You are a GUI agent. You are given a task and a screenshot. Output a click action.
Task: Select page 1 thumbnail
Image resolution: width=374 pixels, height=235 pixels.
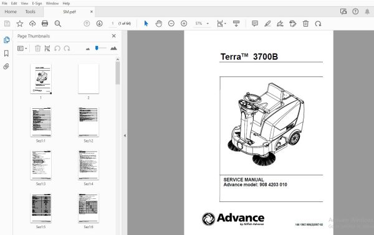click(x=41, y=79)
